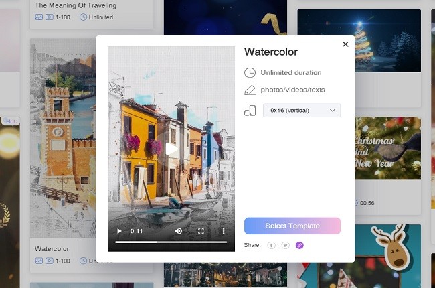Screen dimensions: 435x288
Task: Open the Christmas tree template thumbnail
Action: tap(388, 41)
